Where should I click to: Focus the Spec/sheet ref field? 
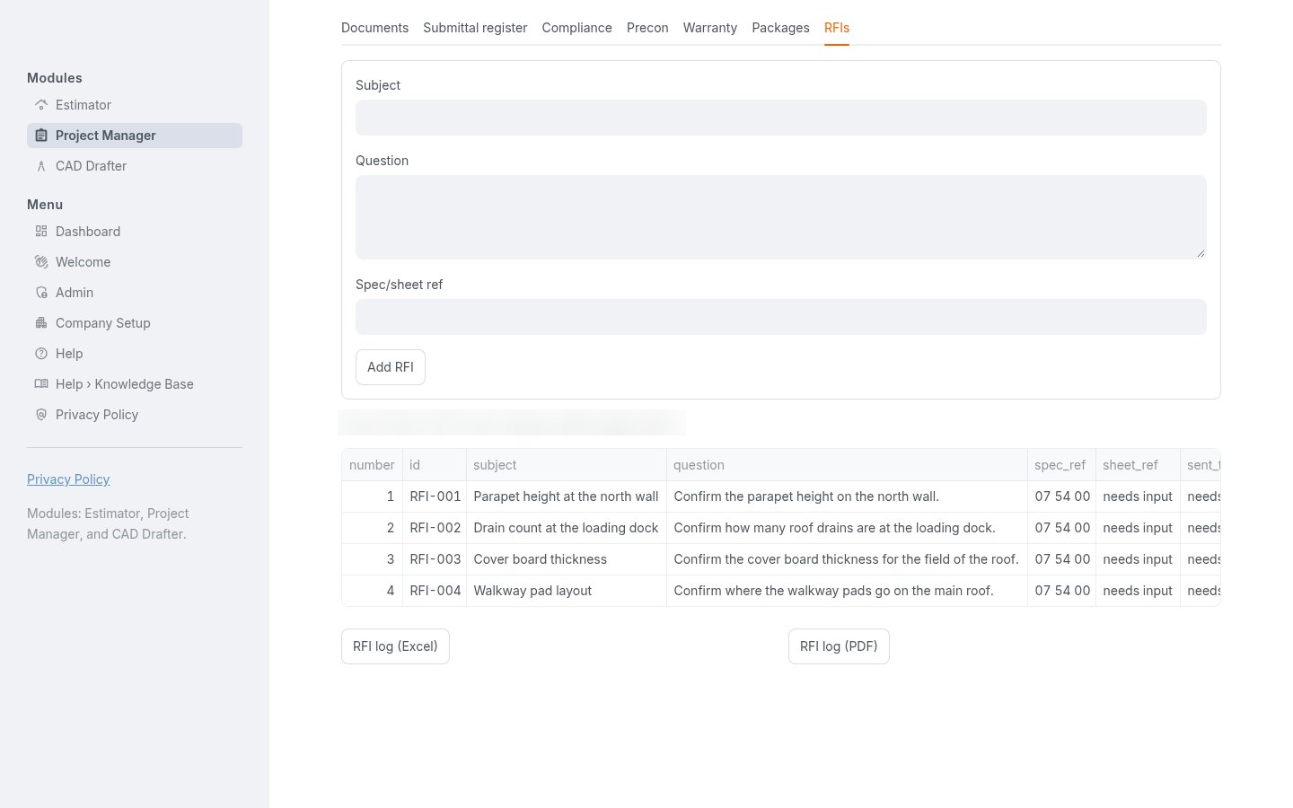pos(781,317)
